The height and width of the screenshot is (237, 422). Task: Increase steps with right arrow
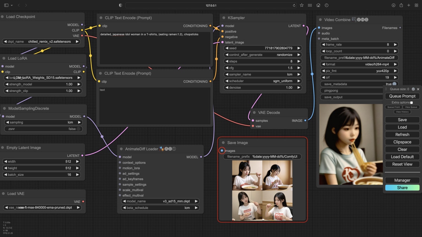coord(299,61)
